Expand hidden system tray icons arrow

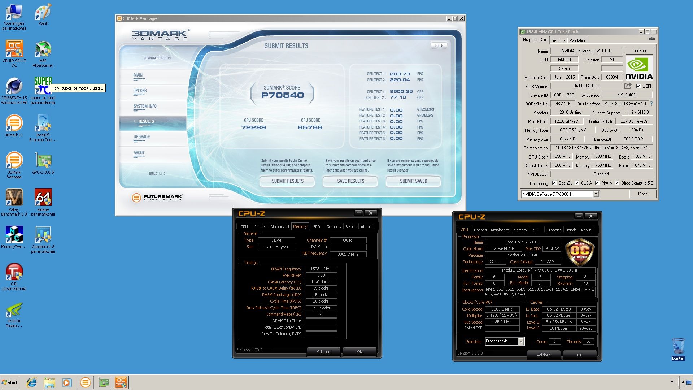click(683, 382)
